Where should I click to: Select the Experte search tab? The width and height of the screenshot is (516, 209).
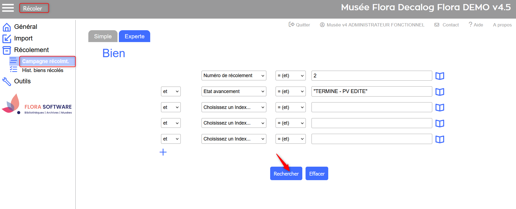(135, 36)
